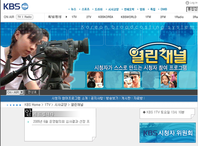Select Radio in the ON AIR toggle
The width and height of the screenshot is (198, 146).
coord(28,17)
